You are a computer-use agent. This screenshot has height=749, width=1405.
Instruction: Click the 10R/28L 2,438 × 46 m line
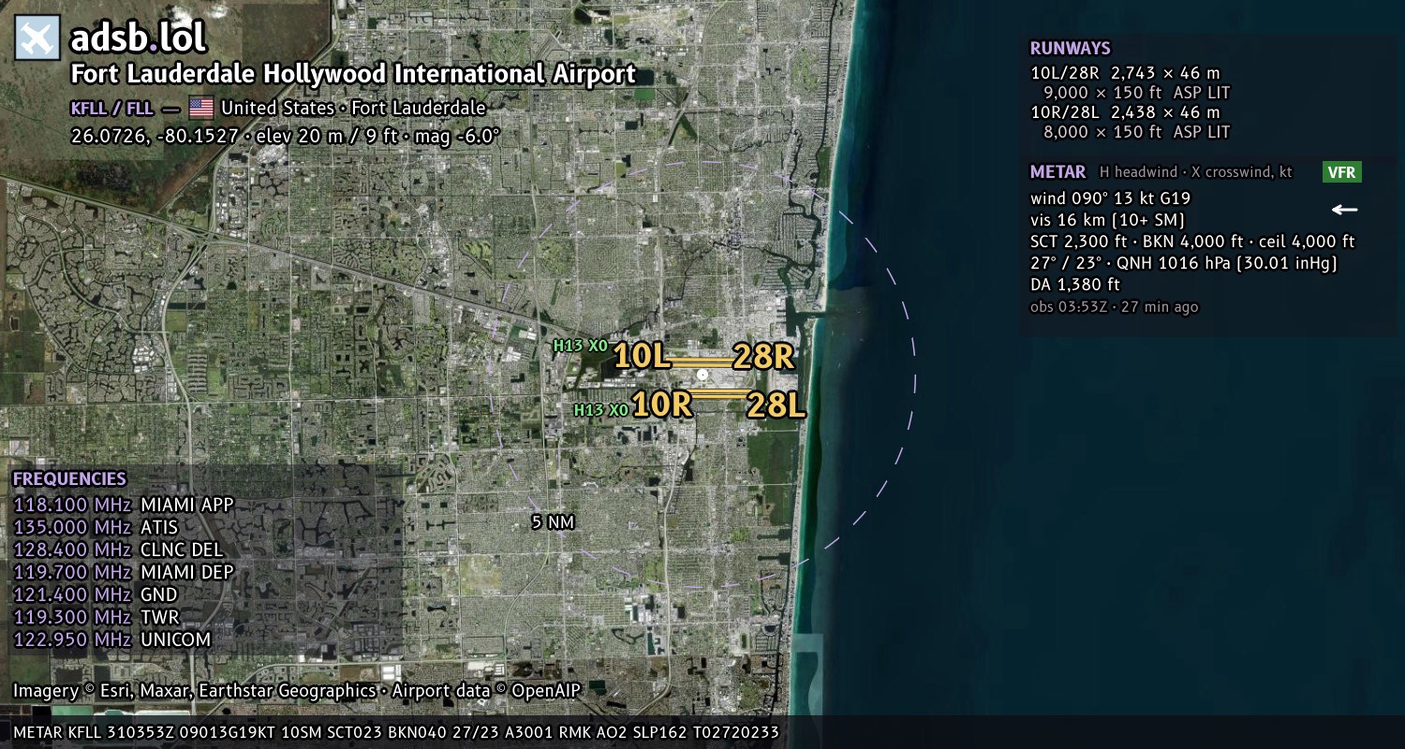pos(1125,112)
